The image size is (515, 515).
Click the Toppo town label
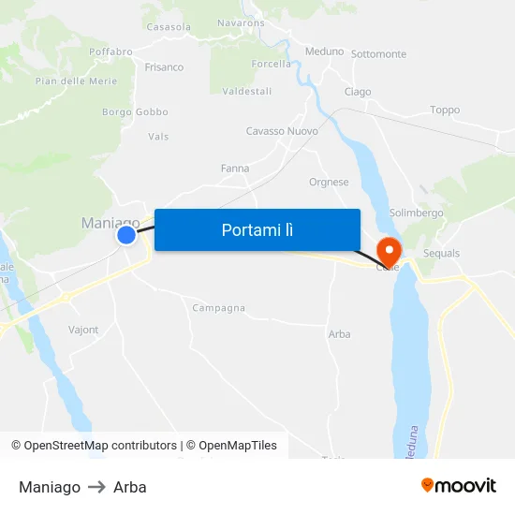click(x=445, y=110)
